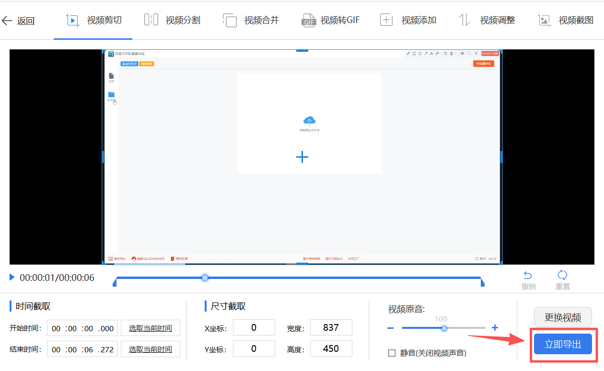The width and height of the screenshot is (604, 371).
Task: Switch to the 视频分割 tab
Action: tap(172, 20)
